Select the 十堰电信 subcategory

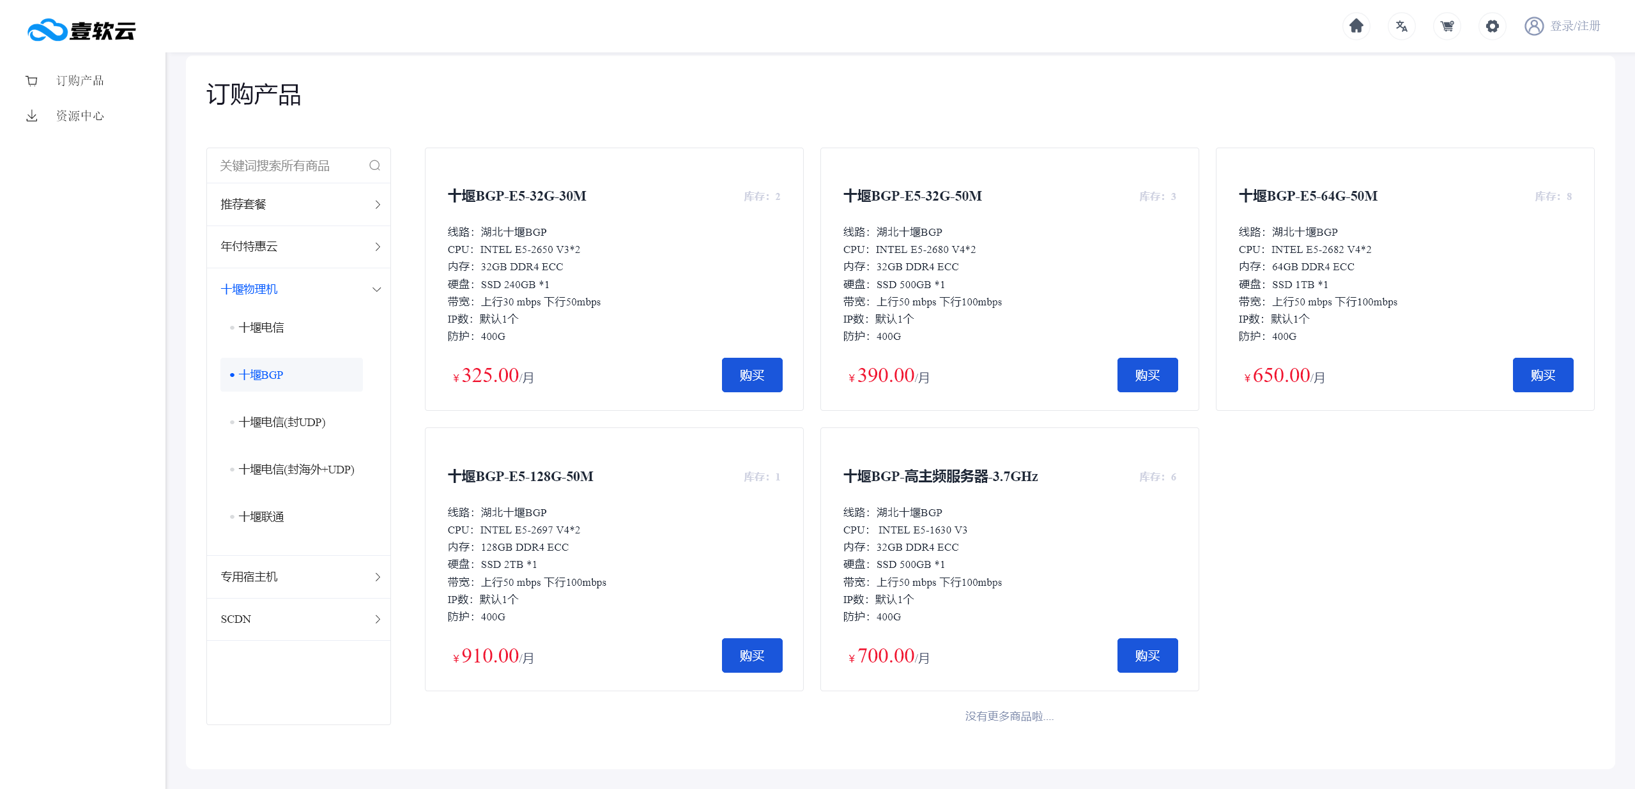point(261,328)
